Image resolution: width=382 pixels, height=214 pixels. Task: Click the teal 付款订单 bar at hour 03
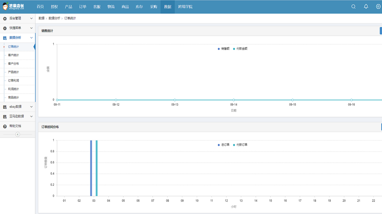(x=97, y=168)
